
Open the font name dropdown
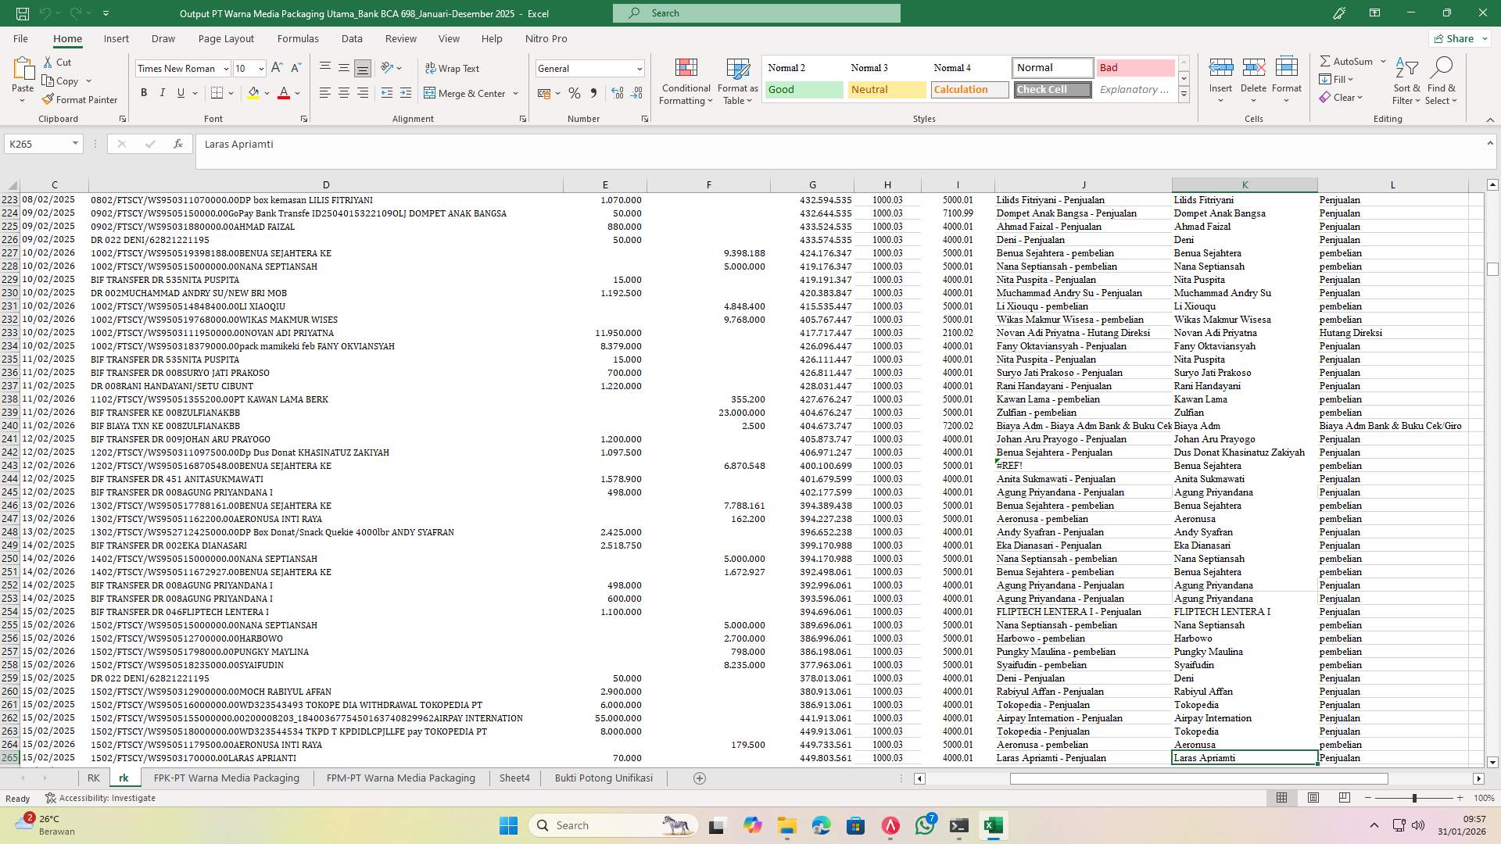tap(225, 68)
